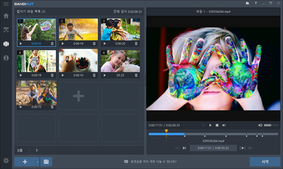Play clip 2 with 0:00:19 duration
Viewport: 283px width, 169px height.
[62, 44]
